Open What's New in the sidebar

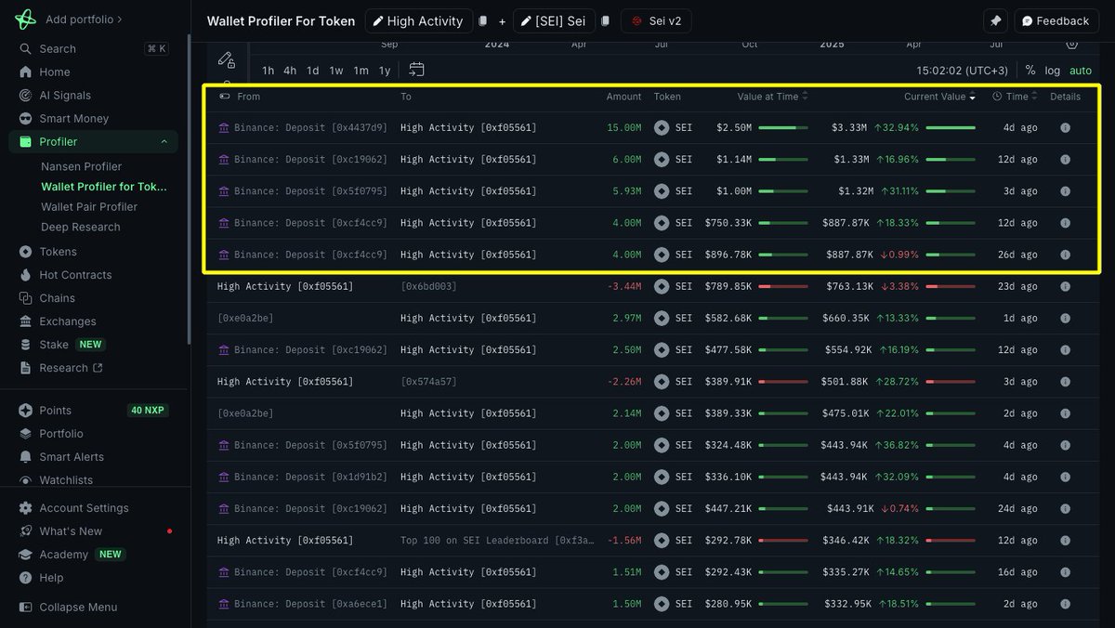(x=71, y=531)
